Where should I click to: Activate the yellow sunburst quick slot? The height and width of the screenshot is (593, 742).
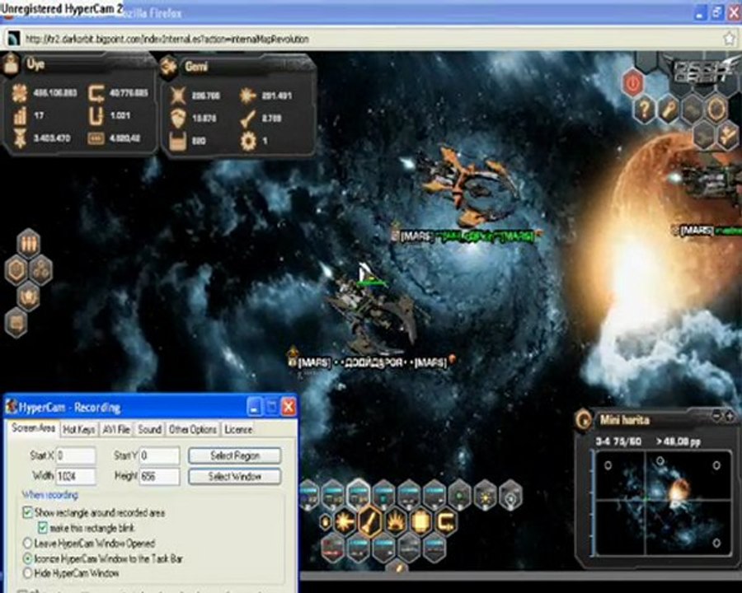click(x=485, y=495)
